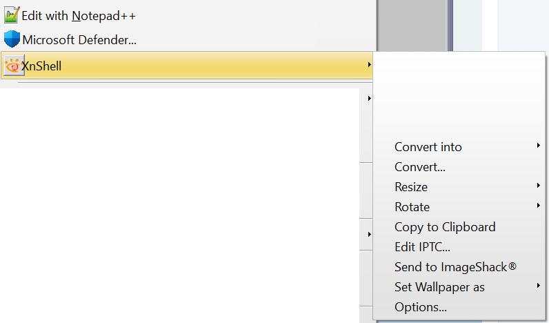Screen dimensions: 549x323
Task: Select Copy to Clipboard
Action: coord(445,227)
